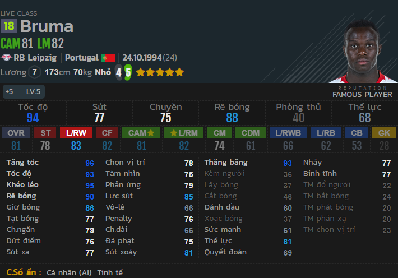Click the Cá nhân (AI) hidden trait
The image size is (398, 278).
coord(69,272)
